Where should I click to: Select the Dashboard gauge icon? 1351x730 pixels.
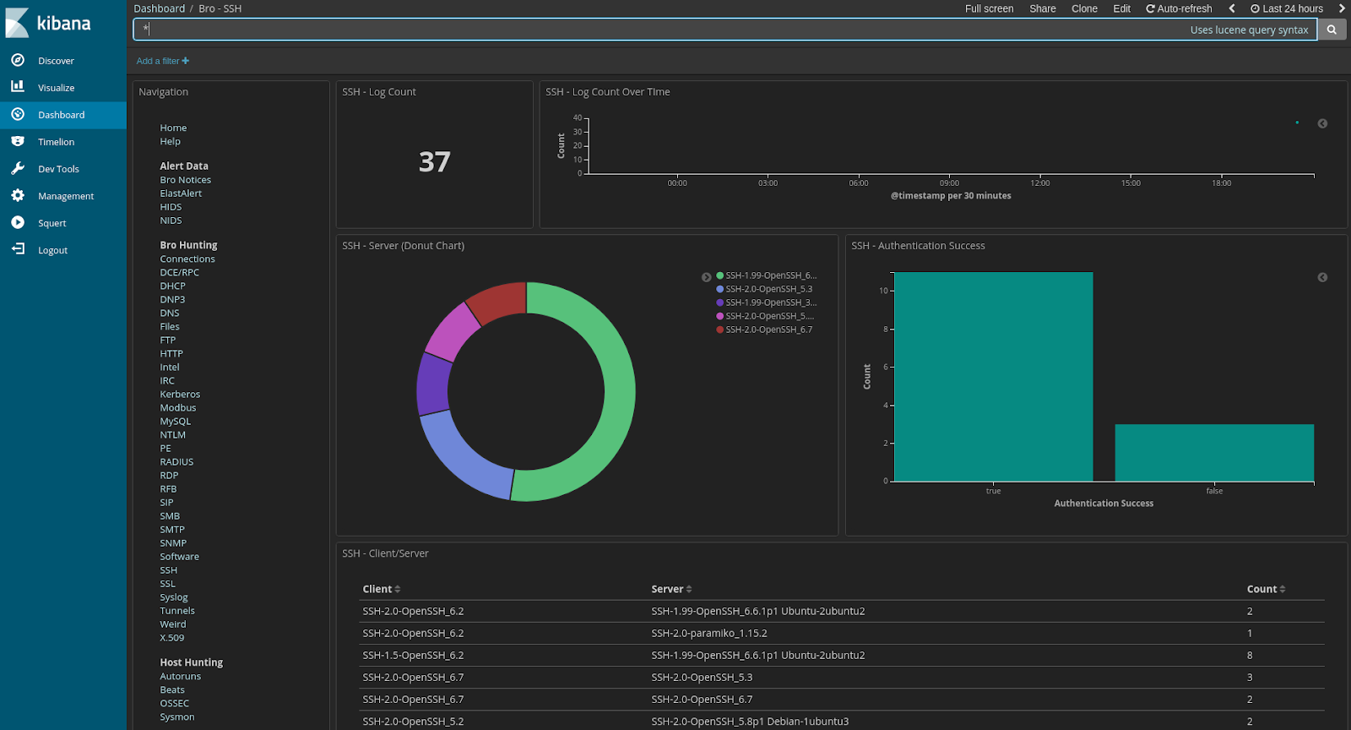18,114
